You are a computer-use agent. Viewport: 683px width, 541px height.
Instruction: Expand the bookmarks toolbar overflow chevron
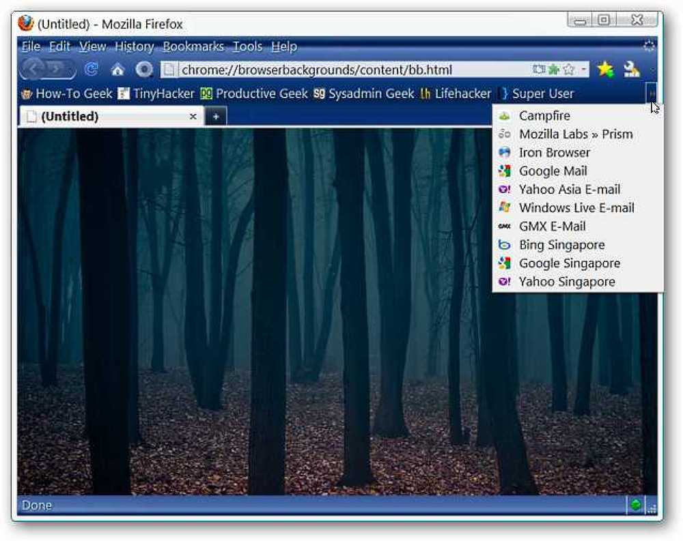click(652, 93)
